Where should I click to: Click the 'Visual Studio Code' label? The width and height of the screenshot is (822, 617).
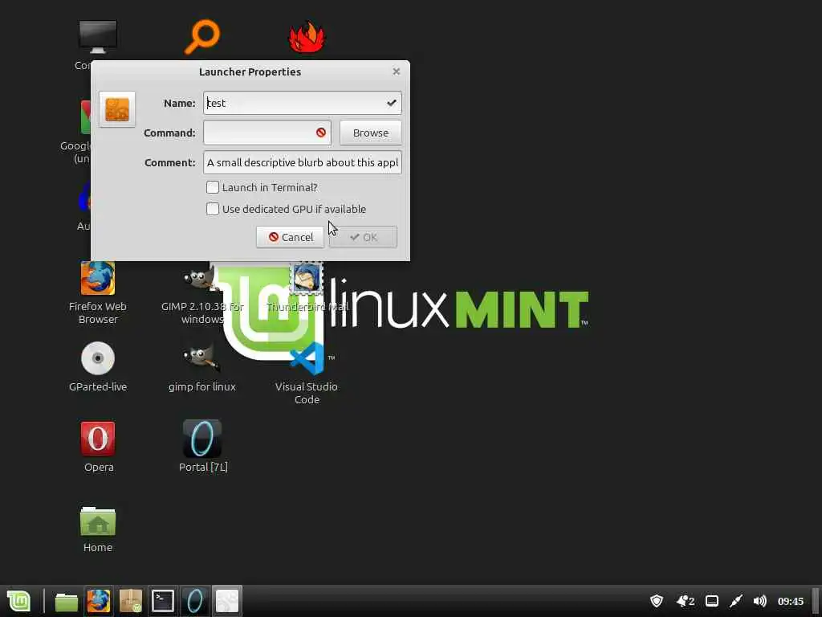tap(307, 393)
